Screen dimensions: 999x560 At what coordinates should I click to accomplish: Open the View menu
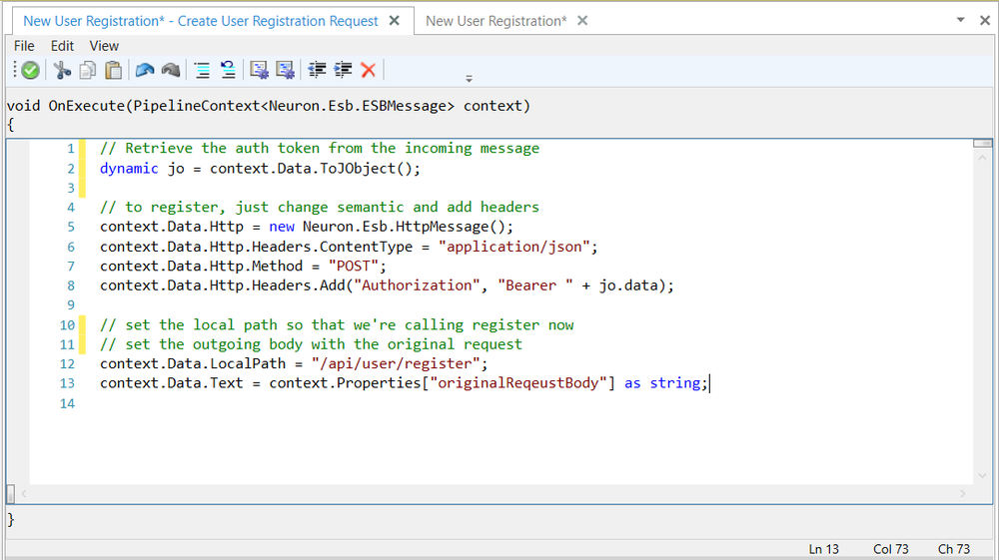point(104,46)
